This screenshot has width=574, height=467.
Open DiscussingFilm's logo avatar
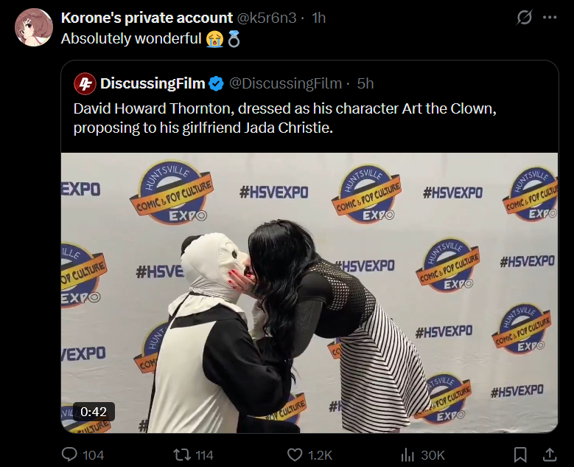(85, 83)
